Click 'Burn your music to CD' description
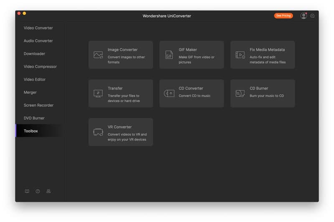 pos(267,96)
